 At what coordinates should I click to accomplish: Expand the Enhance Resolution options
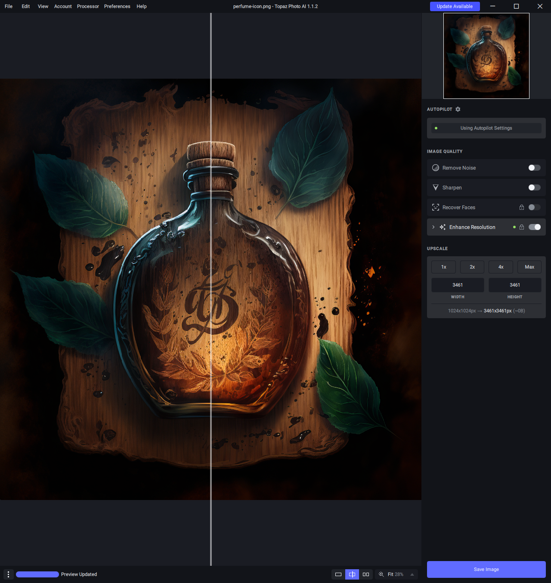433,227
